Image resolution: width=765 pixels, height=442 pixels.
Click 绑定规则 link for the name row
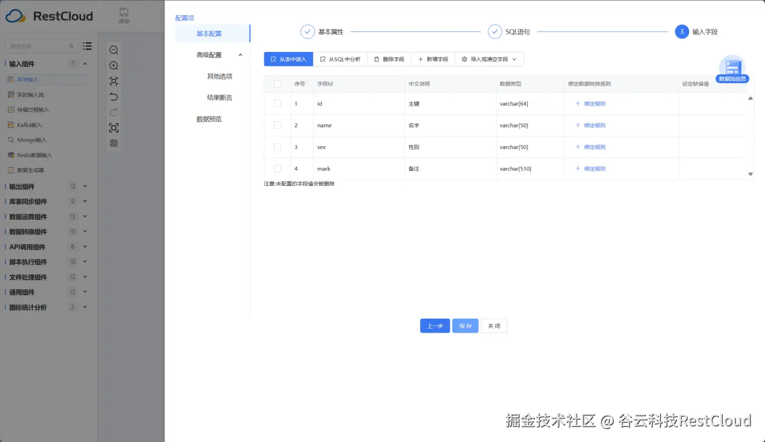click(x=590, y=126)
